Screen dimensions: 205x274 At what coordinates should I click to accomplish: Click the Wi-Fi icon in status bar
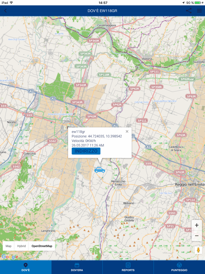click(x=11, y=2)
